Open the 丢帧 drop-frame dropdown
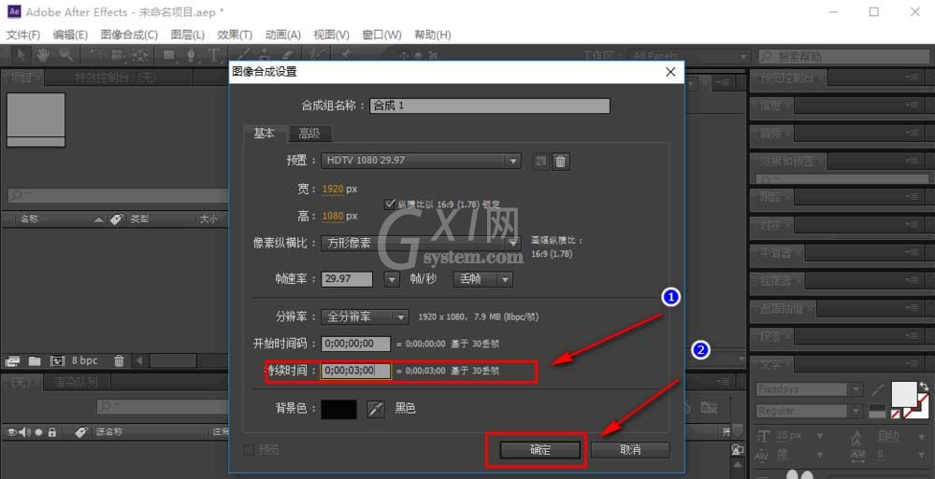The width and height of the screenshot is (935, 479). click(482, 279)
